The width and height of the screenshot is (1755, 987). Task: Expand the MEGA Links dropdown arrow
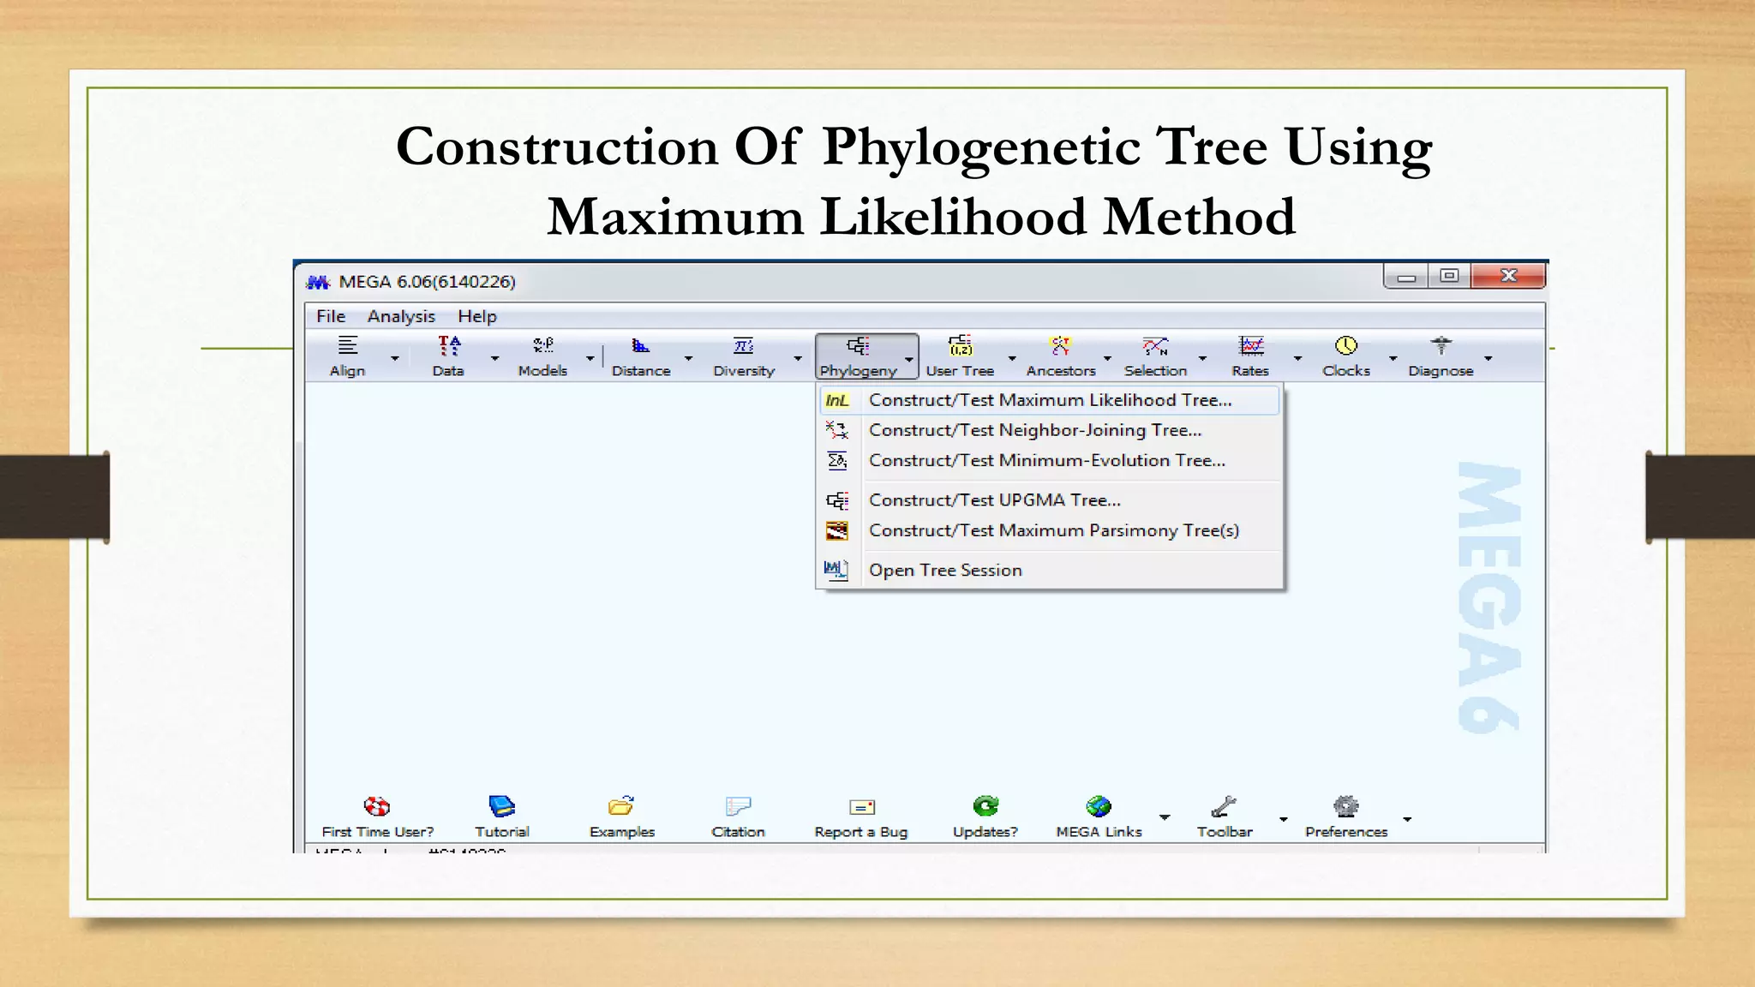(1164, 817)
